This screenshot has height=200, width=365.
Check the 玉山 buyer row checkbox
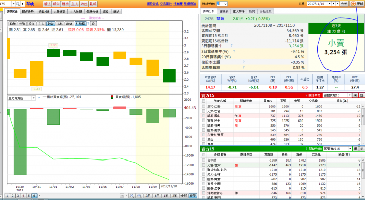tap(203, 139)
